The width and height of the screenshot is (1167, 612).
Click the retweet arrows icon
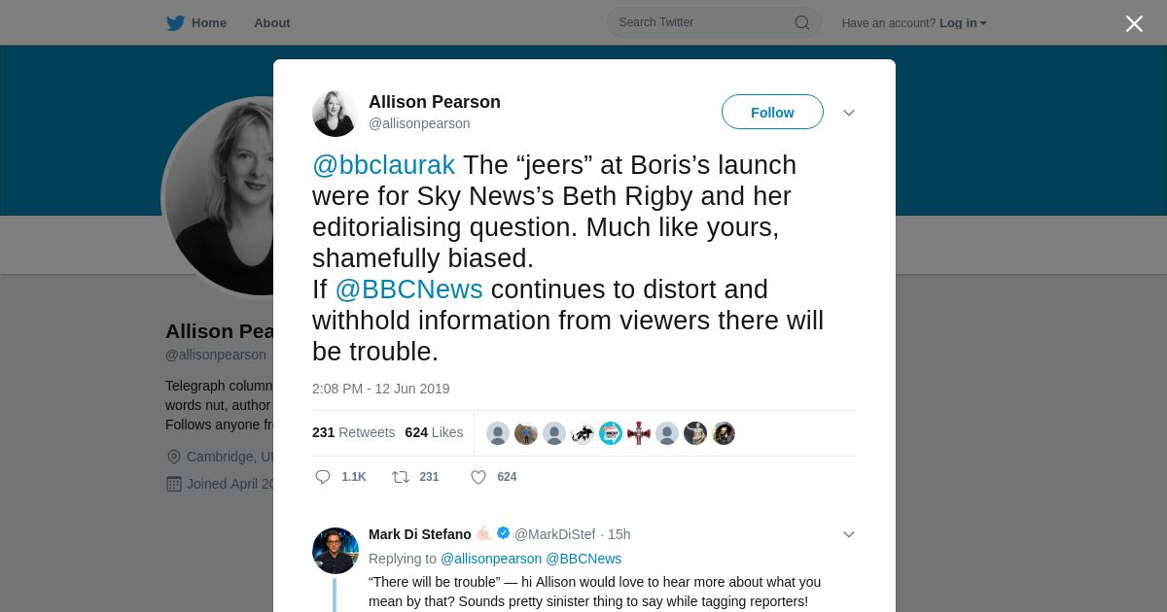tap(400, 477)
